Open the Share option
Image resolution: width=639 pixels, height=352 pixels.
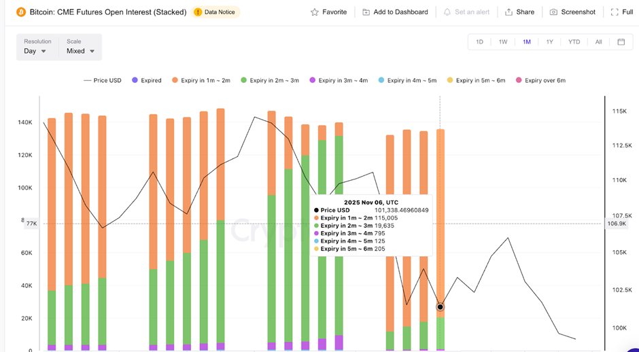[519, 12]
